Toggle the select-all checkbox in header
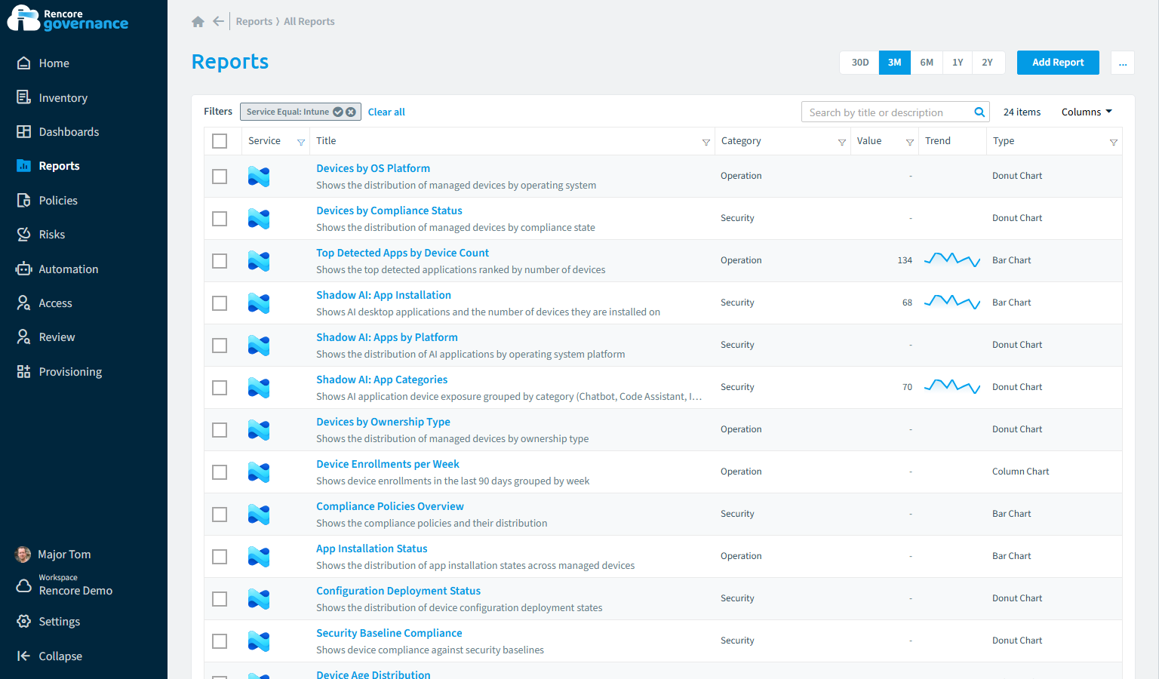This screenshot has height=679, width=1159. (220, 141)
